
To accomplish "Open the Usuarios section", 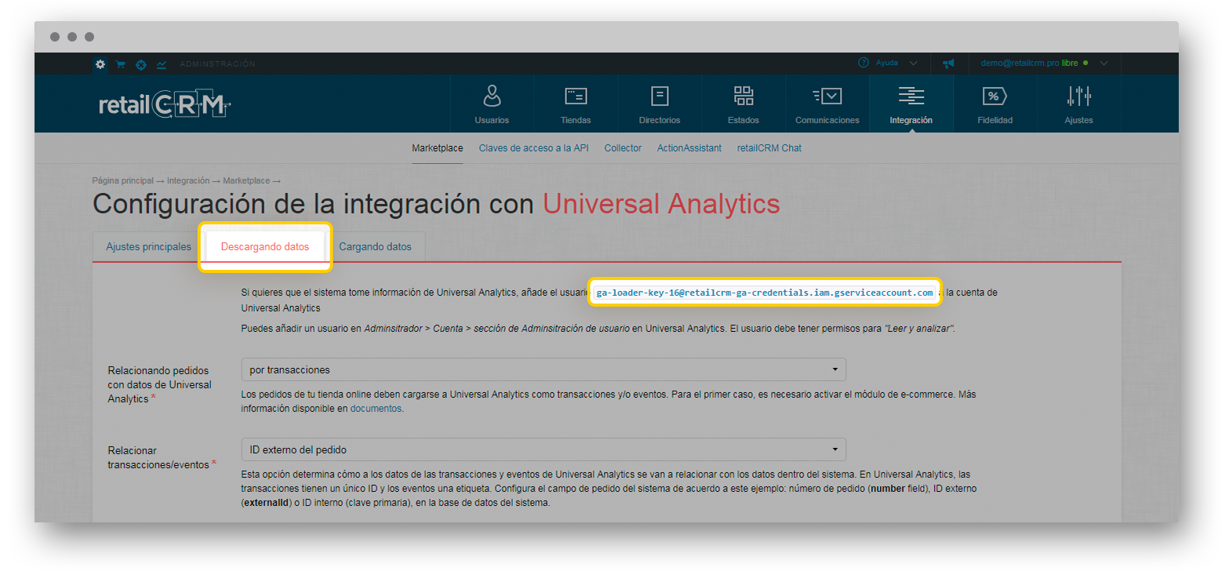I will 492,104.
